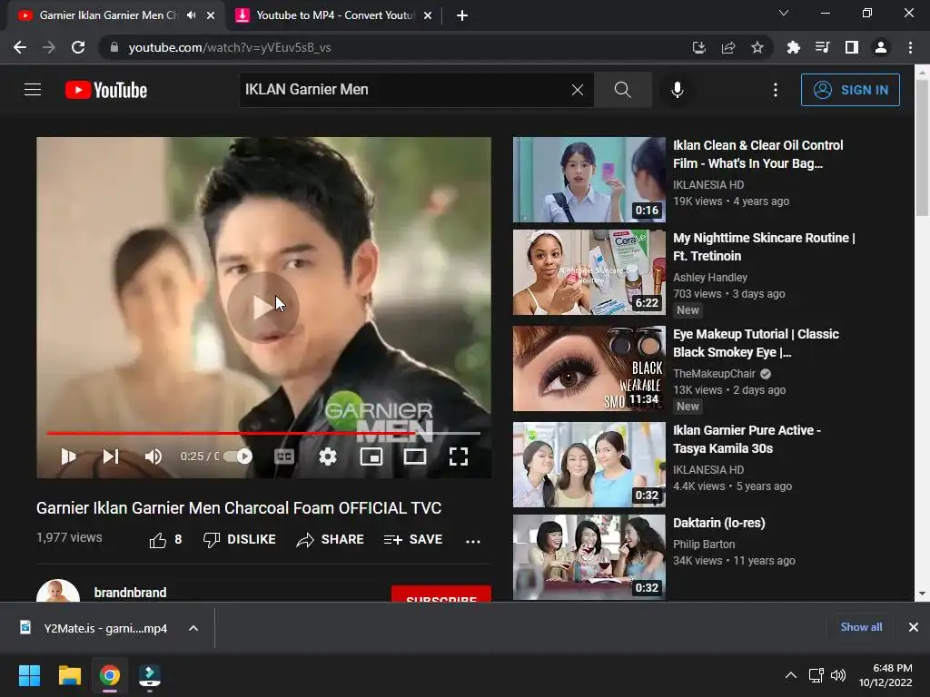Click the Chrome taskbar icon
This screenshot has height=697, width=930.
(x=110, y=675)
